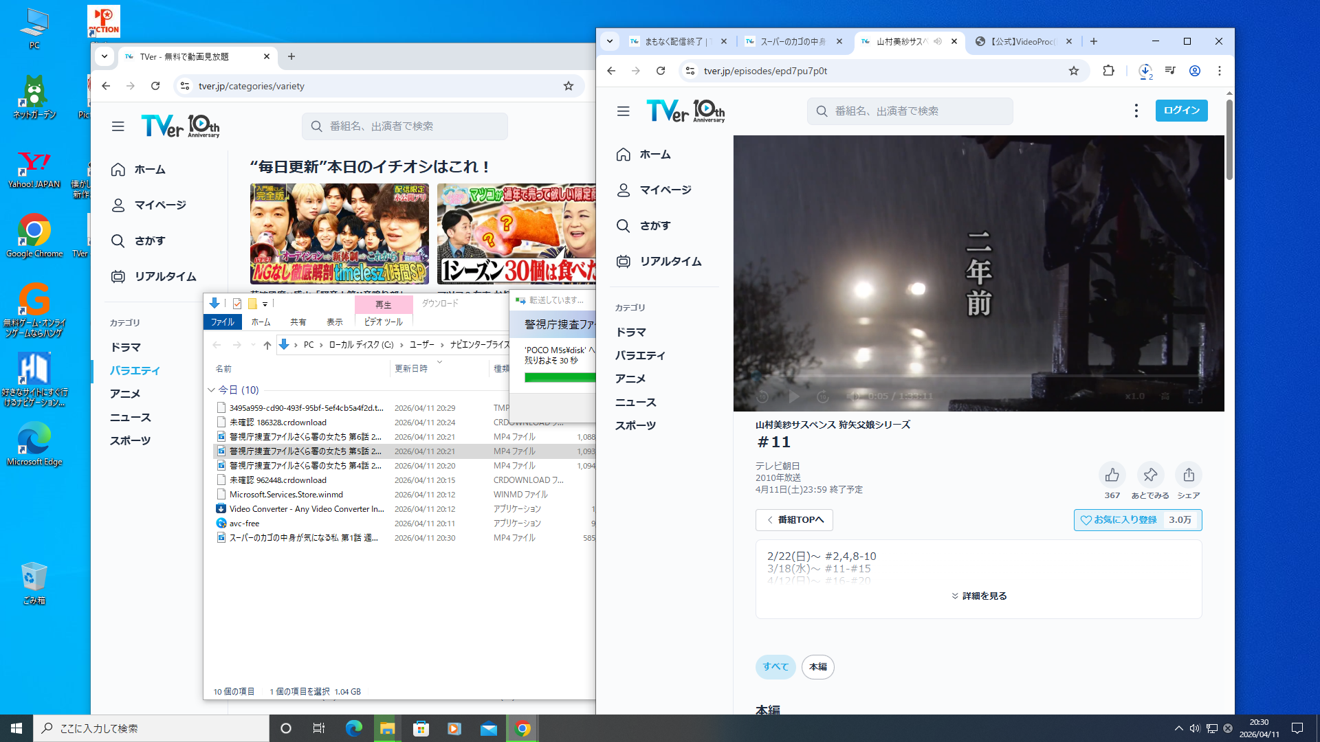Open hamburger menu on TVer episode page
1320x742 pixels.
coord(623,111)
